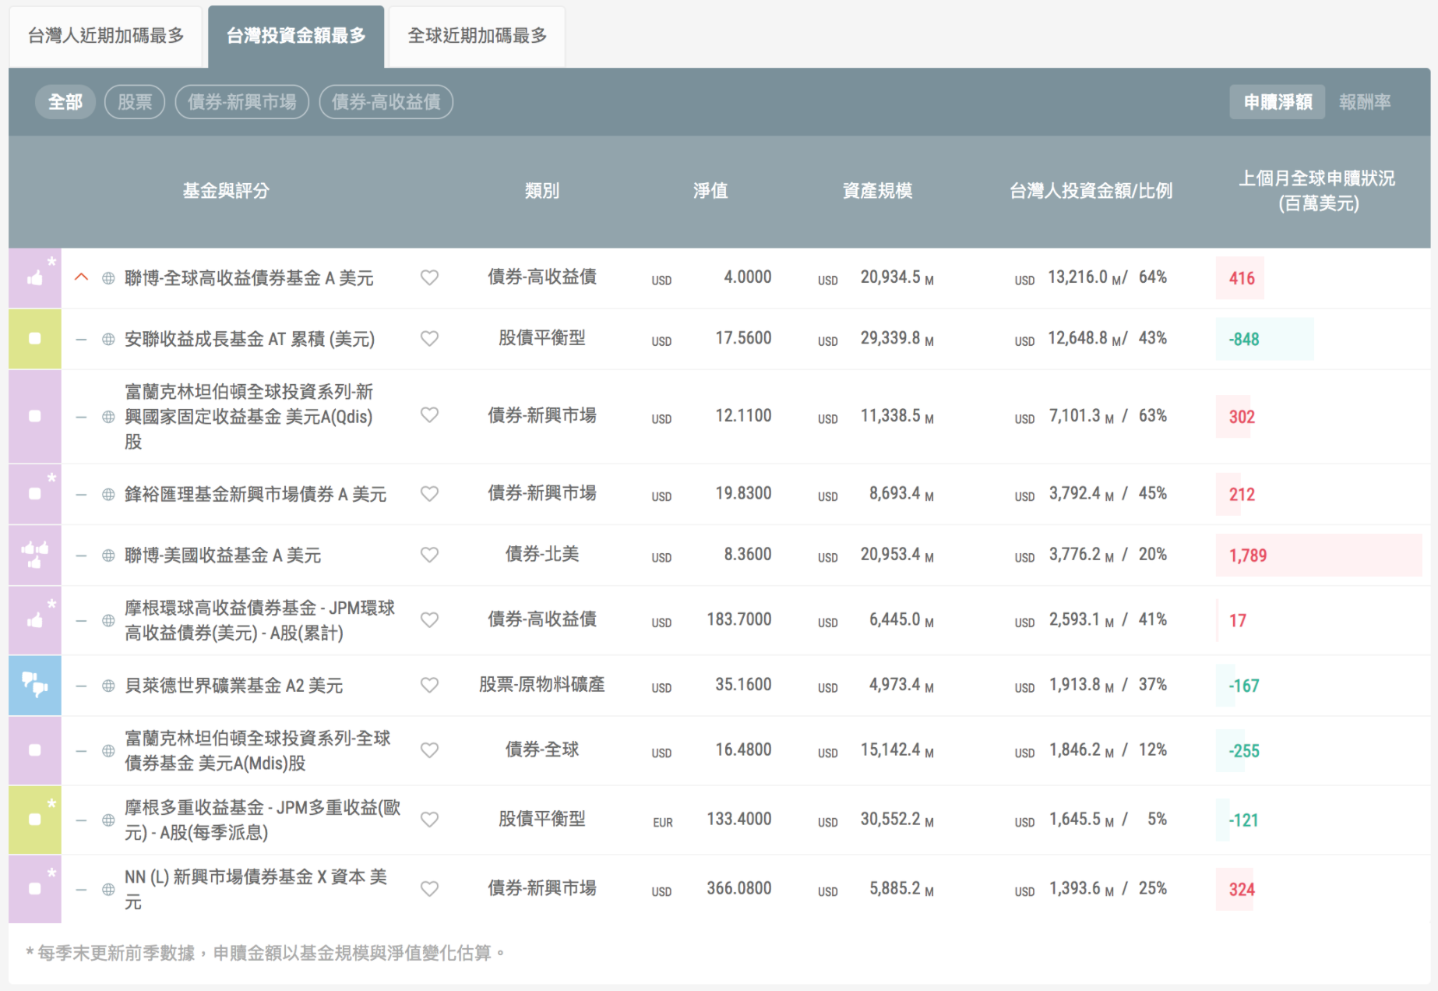Open the 全球近期加碼最多 tab

477,36
